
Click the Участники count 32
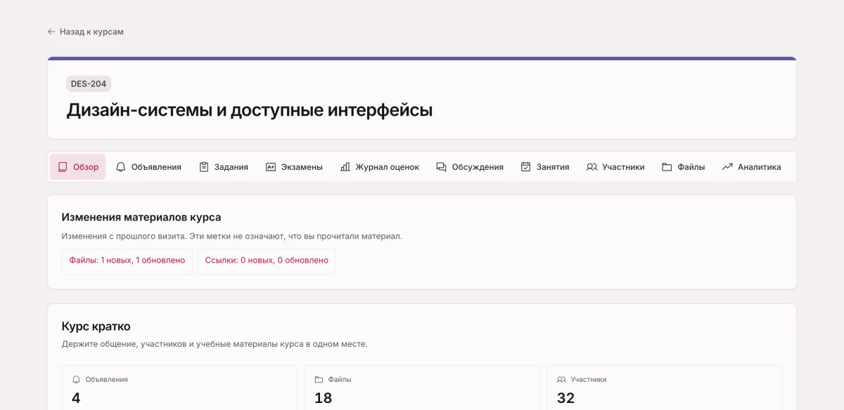pos(565,398)
